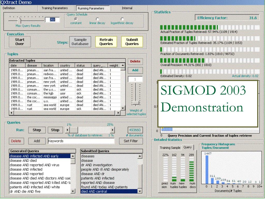Viewport: 265px width, 199px height.
Task: Increase percent of database to retrieve
Action: pyautogui.click(x=112, y=130)
